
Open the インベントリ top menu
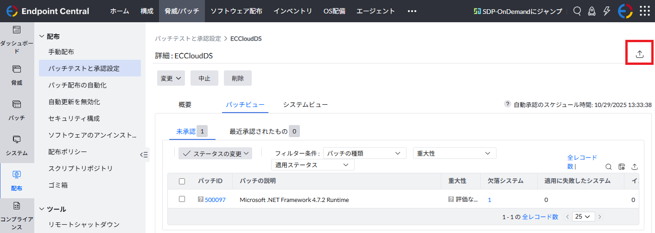tap(293, 11)
